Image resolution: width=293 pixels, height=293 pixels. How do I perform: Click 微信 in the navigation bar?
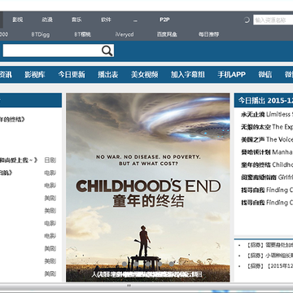[265, 75]
